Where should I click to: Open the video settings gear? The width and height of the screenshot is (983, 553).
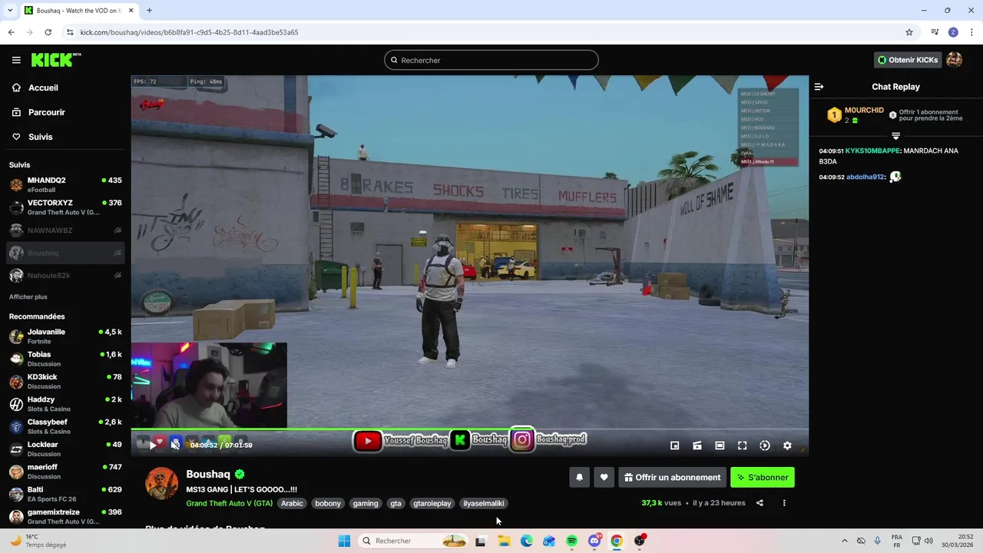(x=787, y=445)
